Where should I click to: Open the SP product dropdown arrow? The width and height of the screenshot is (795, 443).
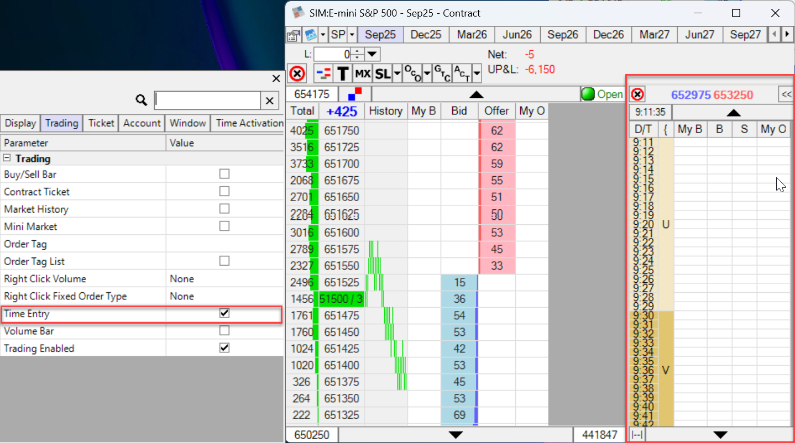(352, 35)
